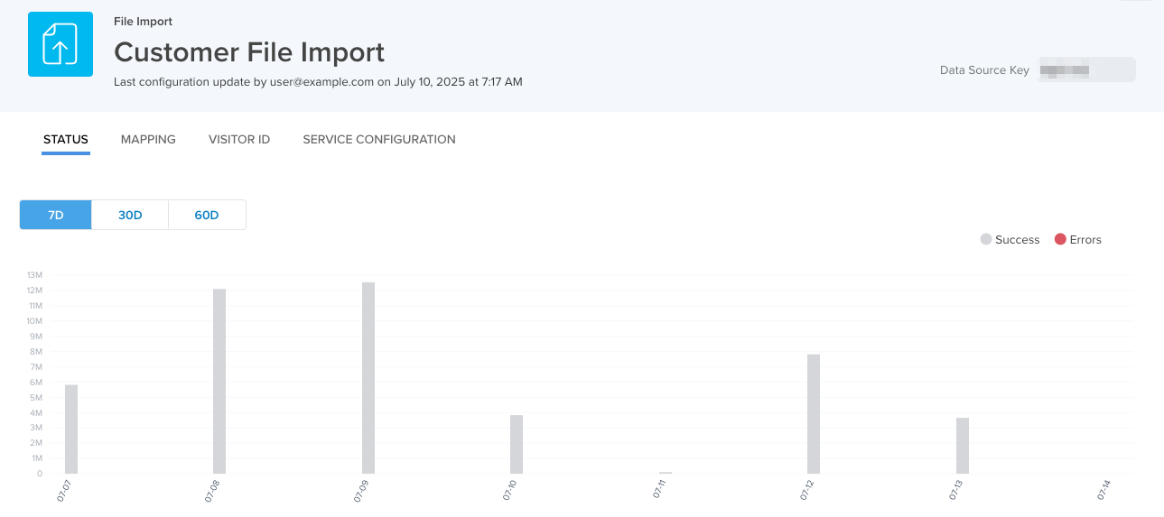Click the 07-12 success bar
This screenshot has height=517, width=1164.
click(814, 414)
